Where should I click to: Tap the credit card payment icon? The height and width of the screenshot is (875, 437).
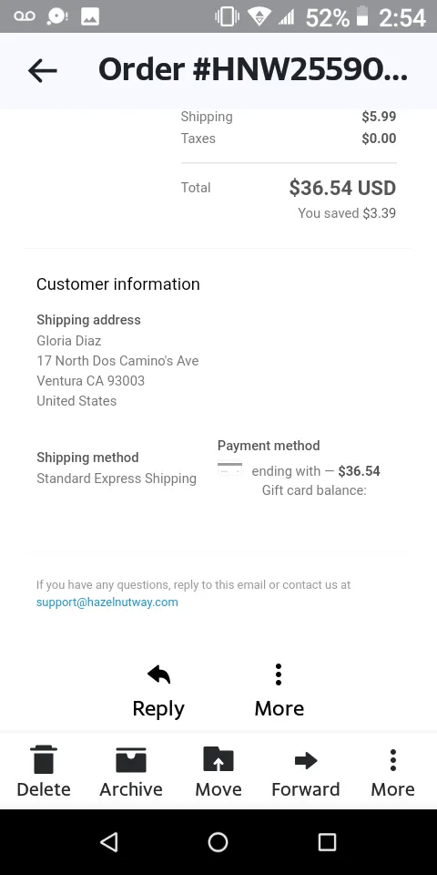pyautogui.click(x=229, y=468)
